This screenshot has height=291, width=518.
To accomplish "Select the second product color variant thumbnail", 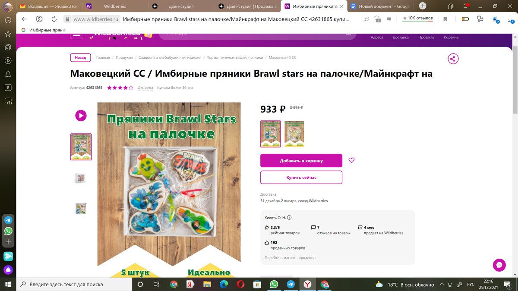I will (x=294, y=134).
